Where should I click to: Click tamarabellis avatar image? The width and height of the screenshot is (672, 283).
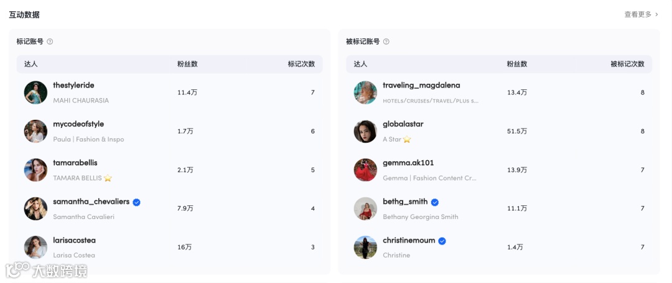pyautogui.click(x=35, y=170)
